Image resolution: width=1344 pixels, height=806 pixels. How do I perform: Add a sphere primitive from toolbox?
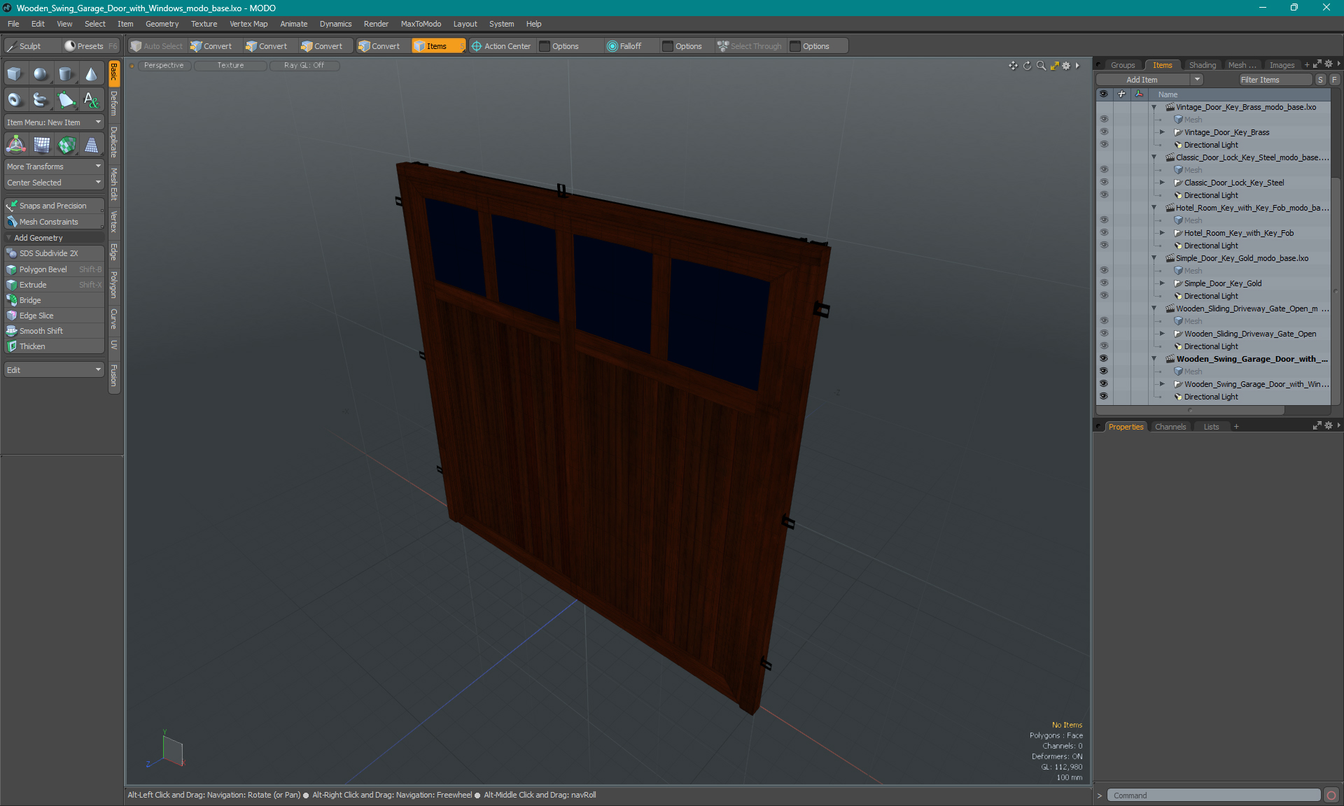click(41, 74)
